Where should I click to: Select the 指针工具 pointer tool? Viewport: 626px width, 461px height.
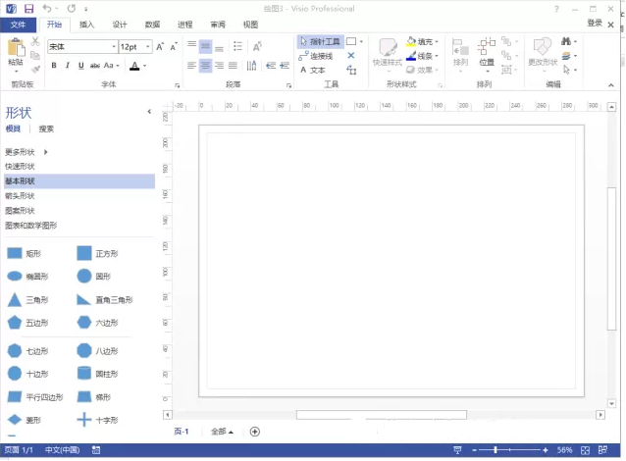(x=320, y=42)
